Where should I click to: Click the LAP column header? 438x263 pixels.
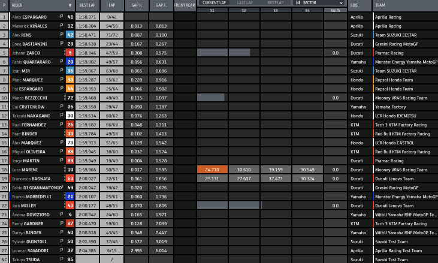click(111, 5)
